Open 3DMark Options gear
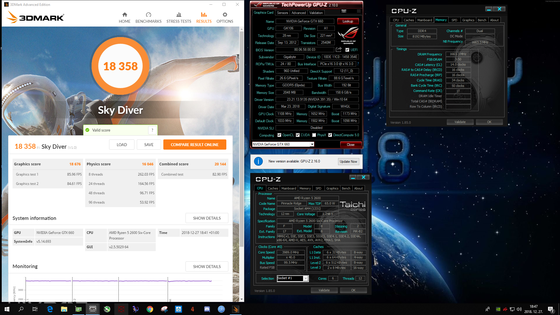 (225, 18)
